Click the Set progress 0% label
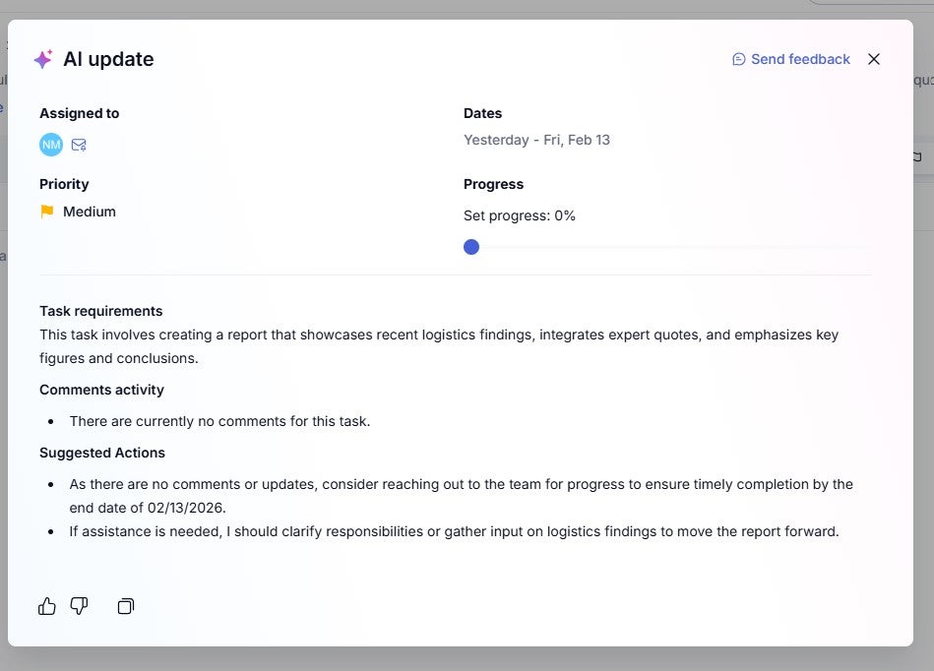The image size is (934, 671). point(520,214)
